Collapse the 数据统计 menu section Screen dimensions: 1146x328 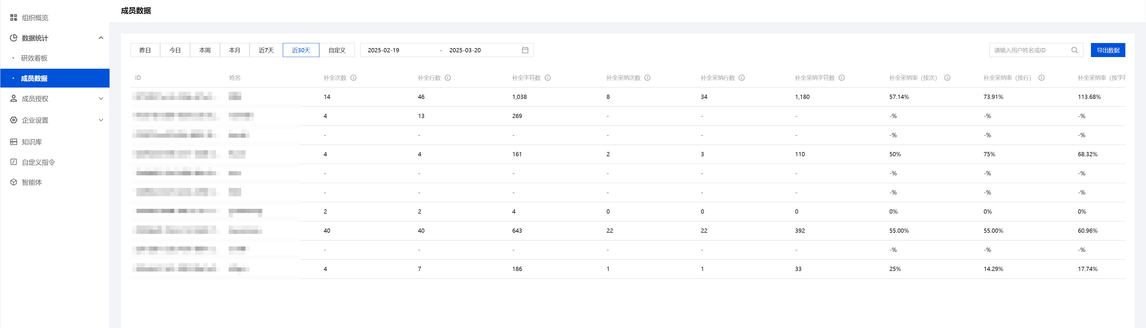coord(101,38)
